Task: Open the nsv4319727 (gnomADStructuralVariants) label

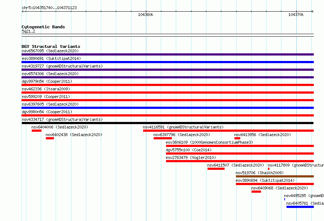Action: pyautogui.click(x=62, y=66)
